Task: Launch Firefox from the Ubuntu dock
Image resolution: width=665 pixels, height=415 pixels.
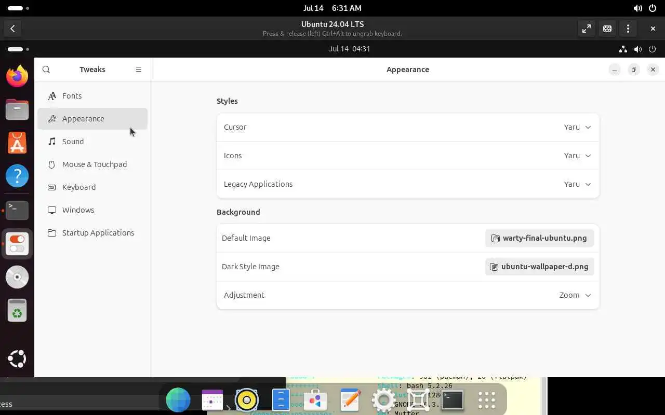Action: [x=17, y=76]
